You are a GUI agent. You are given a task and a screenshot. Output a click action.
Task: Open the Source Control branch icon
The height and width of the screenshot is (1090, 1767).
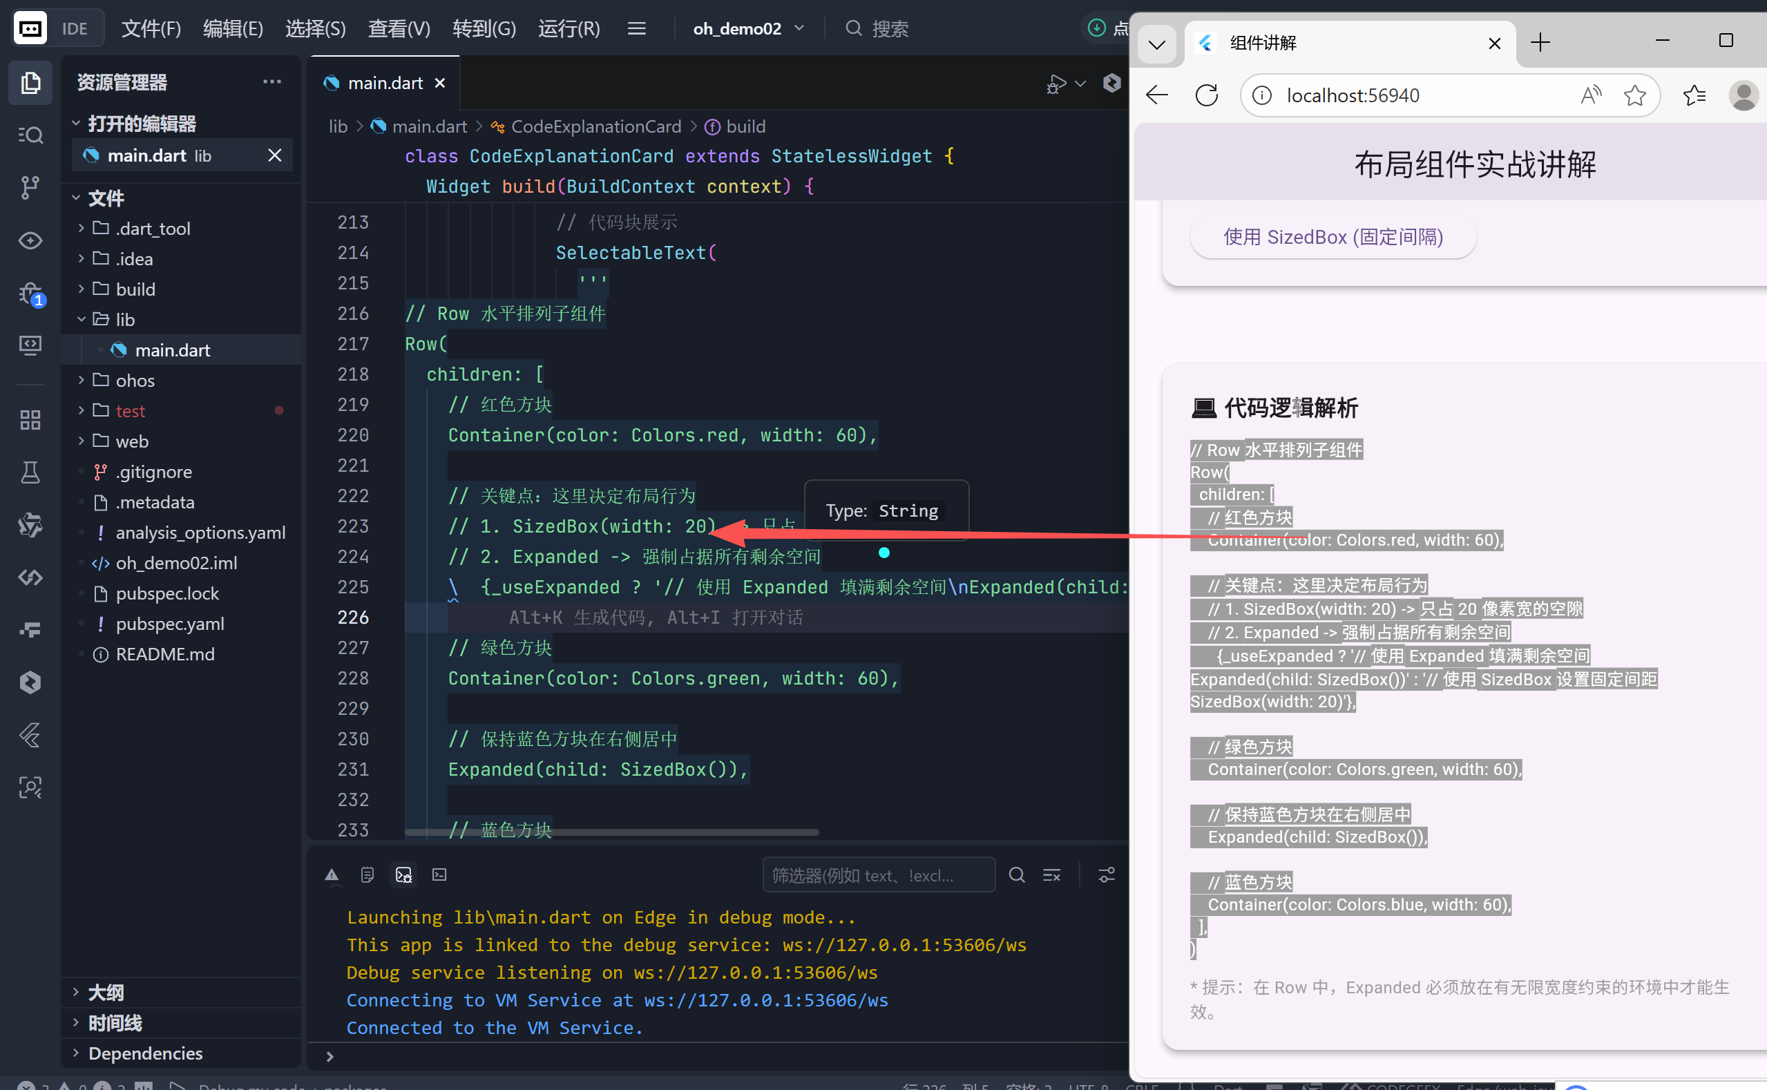pyautogui.click(x=30, y=187)
